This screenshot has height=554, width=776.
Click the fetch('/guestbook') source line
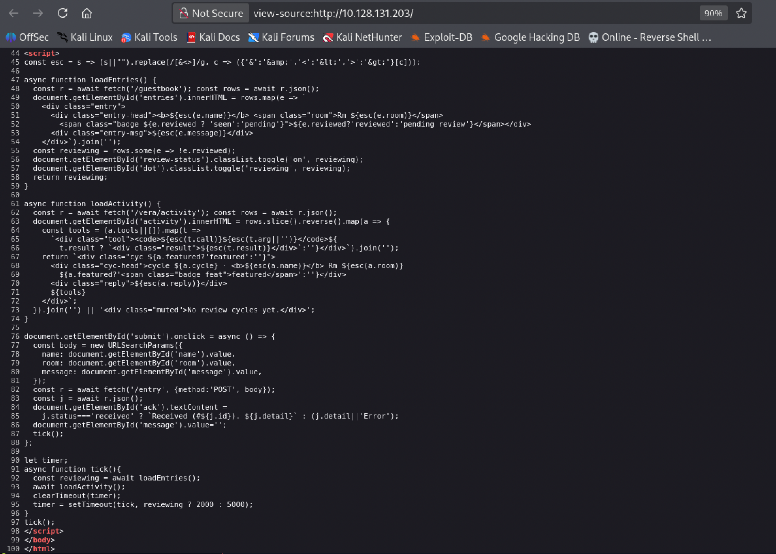(176, 89)
